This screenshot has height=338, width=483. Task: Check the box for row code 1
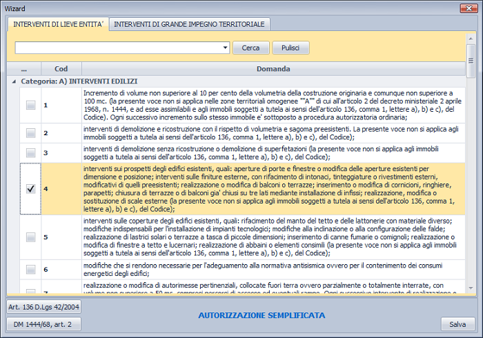31,105
